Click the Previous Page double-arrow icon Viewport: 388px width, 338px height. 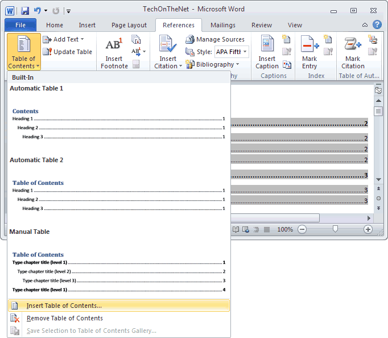tap(378, 188)
